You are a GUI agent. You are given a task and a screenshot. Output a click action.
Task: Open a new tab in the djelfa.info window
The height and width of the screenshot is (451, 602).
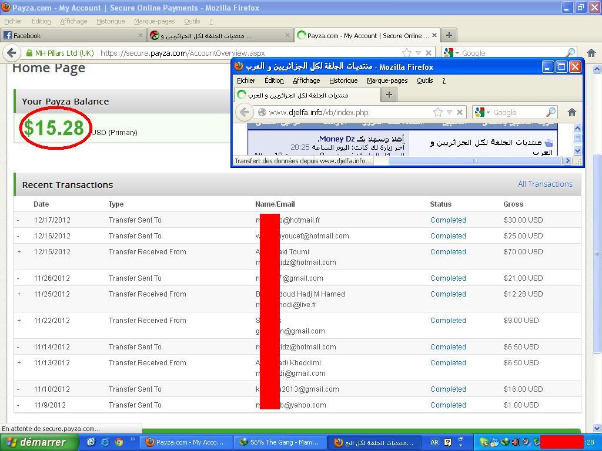tap(389, 95)
